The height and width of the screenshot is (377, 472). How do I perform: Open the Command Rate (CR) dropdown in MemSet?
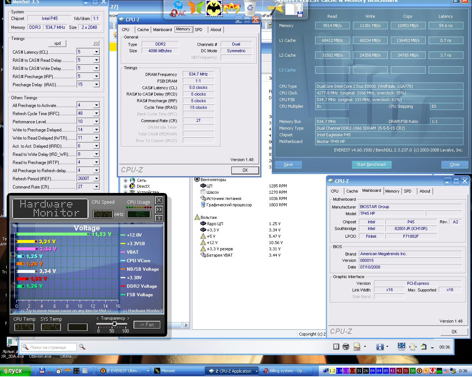pyautogui.click(x=96, y=187)
